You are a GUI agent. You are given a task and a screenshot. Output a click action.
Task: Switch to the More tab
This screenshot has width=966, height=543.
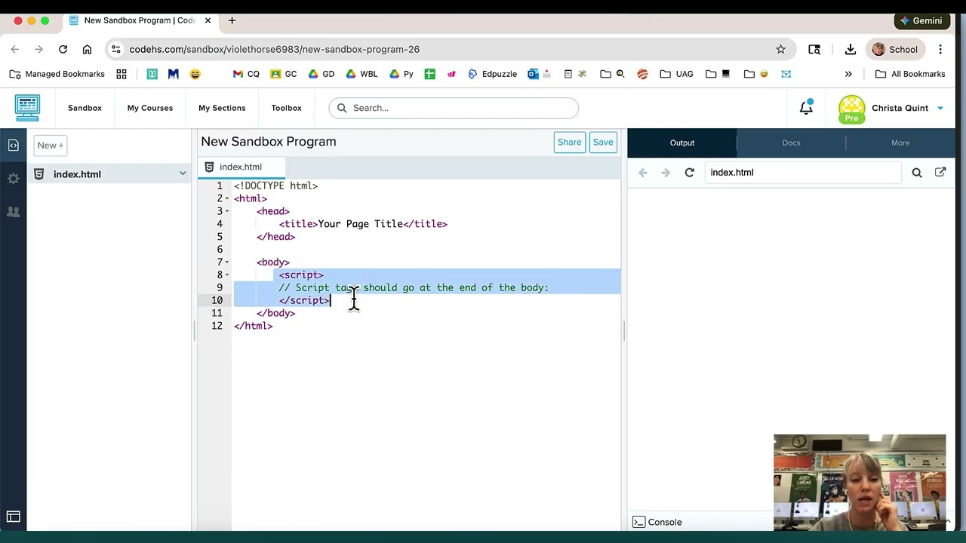(900, 143)
